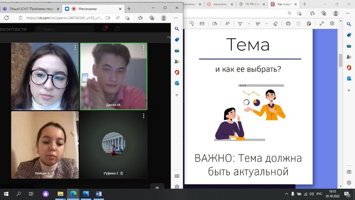Switch to the 'Общий (СНЛ' Teams tab
Screen dimensions: 355x200
tap(30, 9)
